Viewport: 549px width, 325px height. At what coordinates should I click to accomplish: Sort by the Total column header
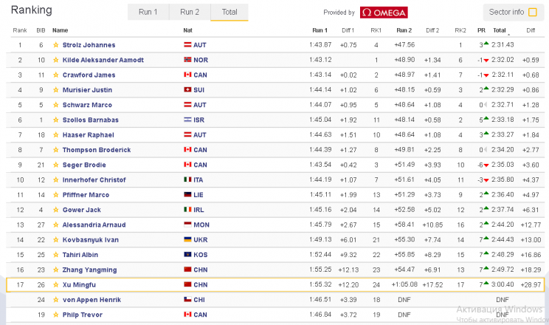click(500, 30)
